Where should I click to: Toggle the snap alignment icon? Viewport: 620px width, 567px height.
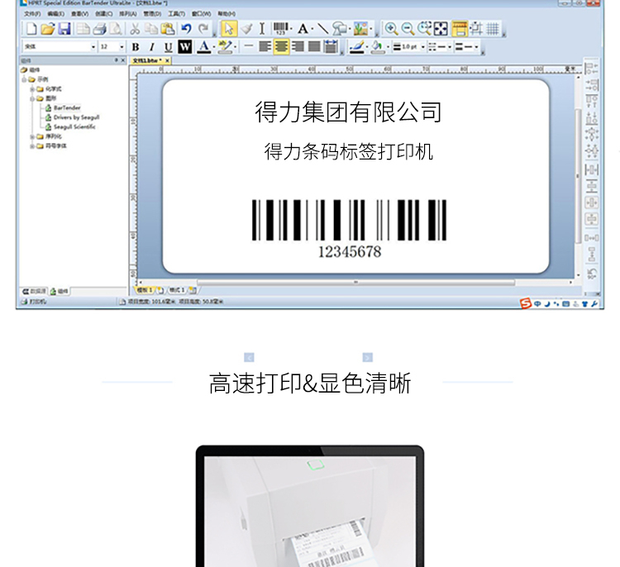(476, 29)
